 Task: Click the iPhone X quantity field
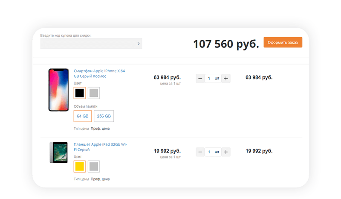213,79
